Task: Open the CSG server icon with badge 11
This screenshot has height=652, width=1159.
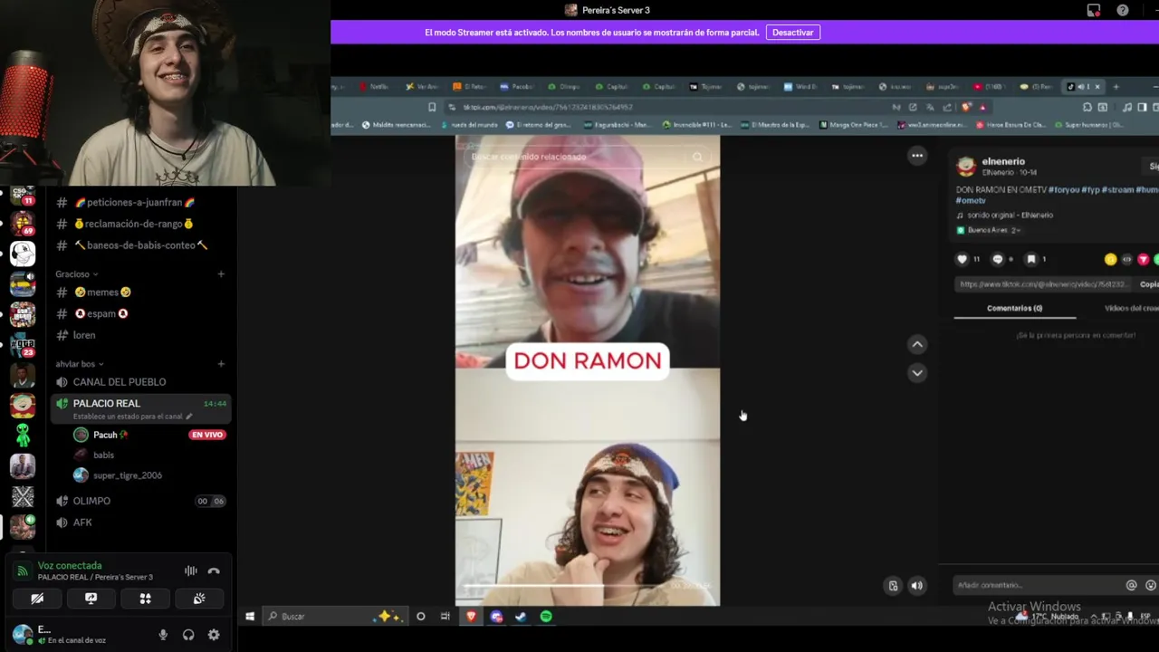Action: (x=23, y=195)
